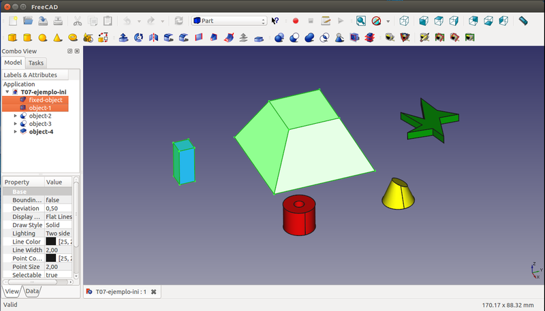Create a cylinder primitive

27,37
